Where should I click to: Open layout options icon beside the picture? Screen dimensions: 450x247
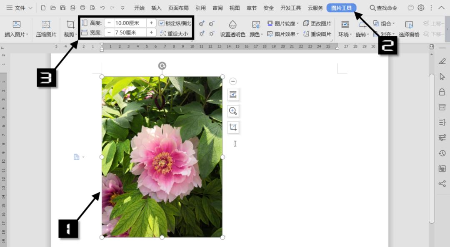tap(233, 95)
